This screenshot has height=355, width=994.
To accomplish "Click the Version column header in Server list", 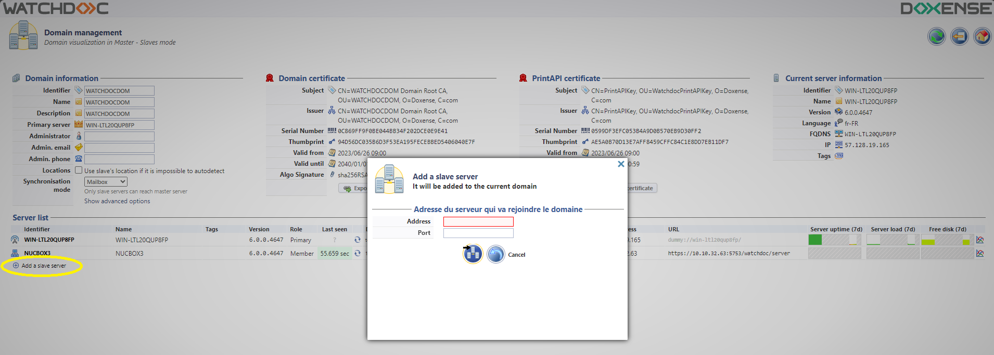I will point(259,229).
